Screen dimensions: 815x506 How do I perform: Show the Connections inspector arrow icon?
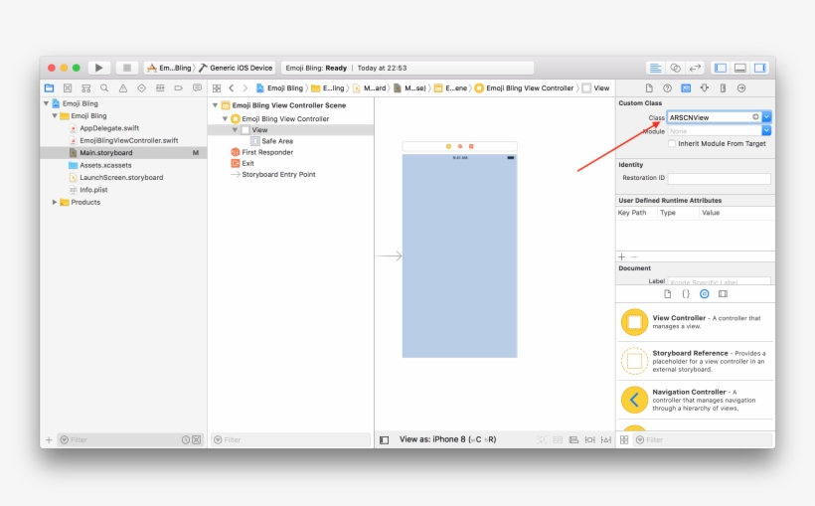[741, 87]
